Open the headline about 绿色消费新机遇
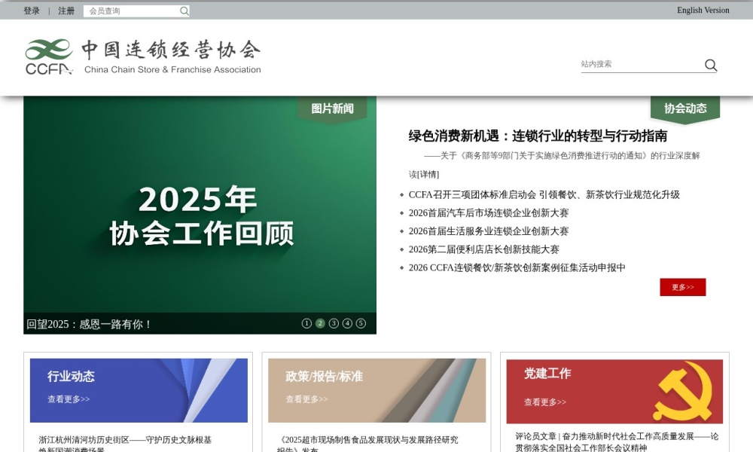The image size is (753, 452). tap(537, 136)
